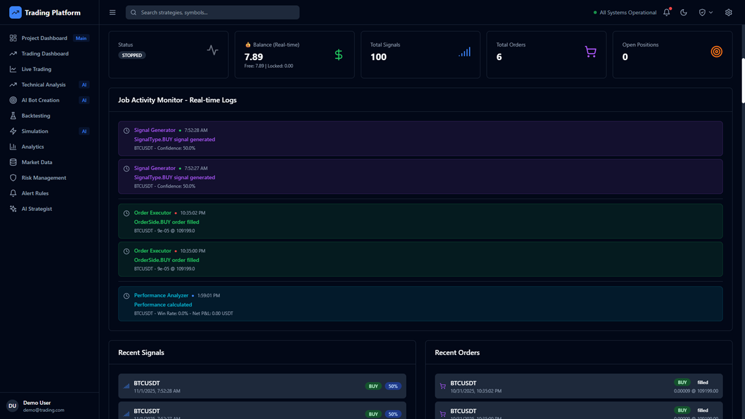Open Project Dashboard in sidebar
Viewport: 745px width, 419px height.
[44, 38]
